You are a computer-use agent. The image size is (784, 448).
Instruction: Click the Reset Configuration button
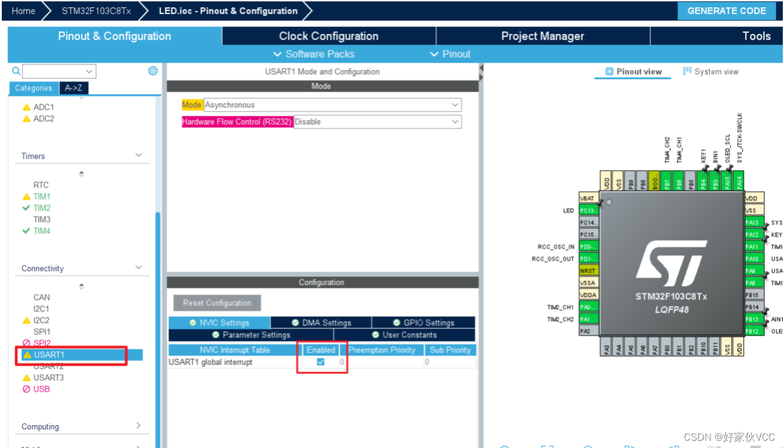tap(217, 303)
